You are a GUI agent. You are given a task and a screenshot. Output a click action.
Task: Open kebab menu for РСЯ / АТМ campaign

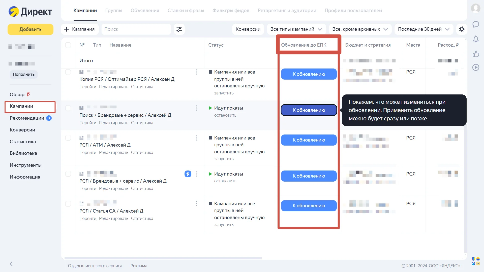196,138
